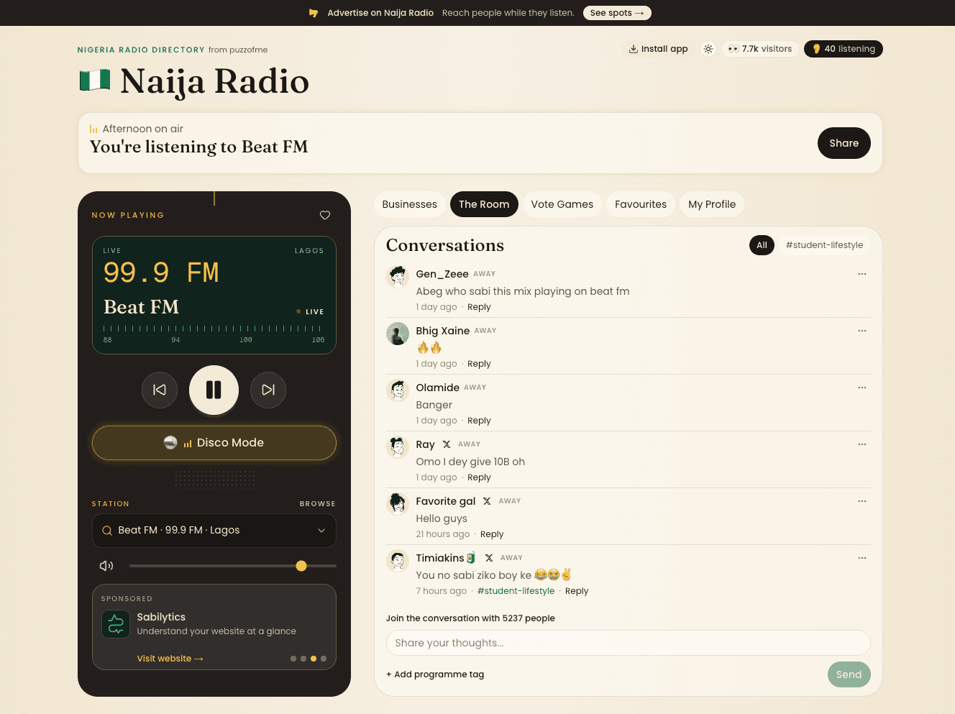Open more options for Bhig Xaine's message

(862, 331)
